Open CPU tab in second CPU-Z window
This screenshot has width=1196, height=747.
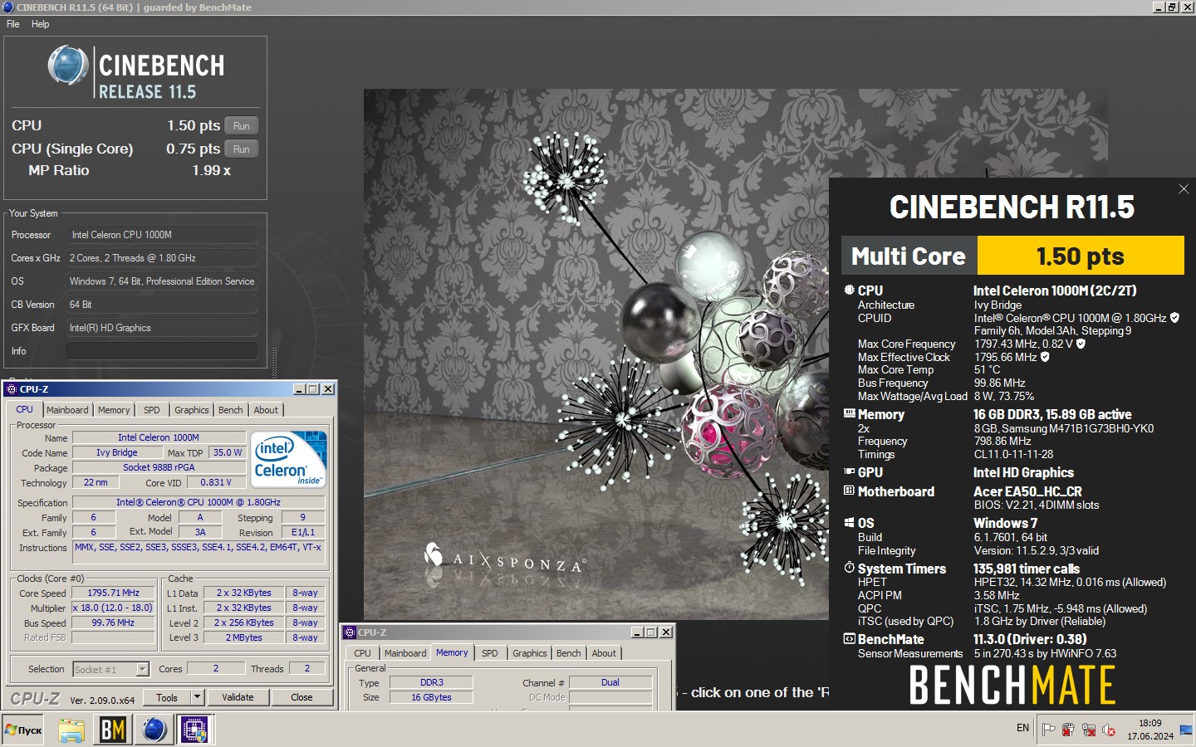coord(362,653)
